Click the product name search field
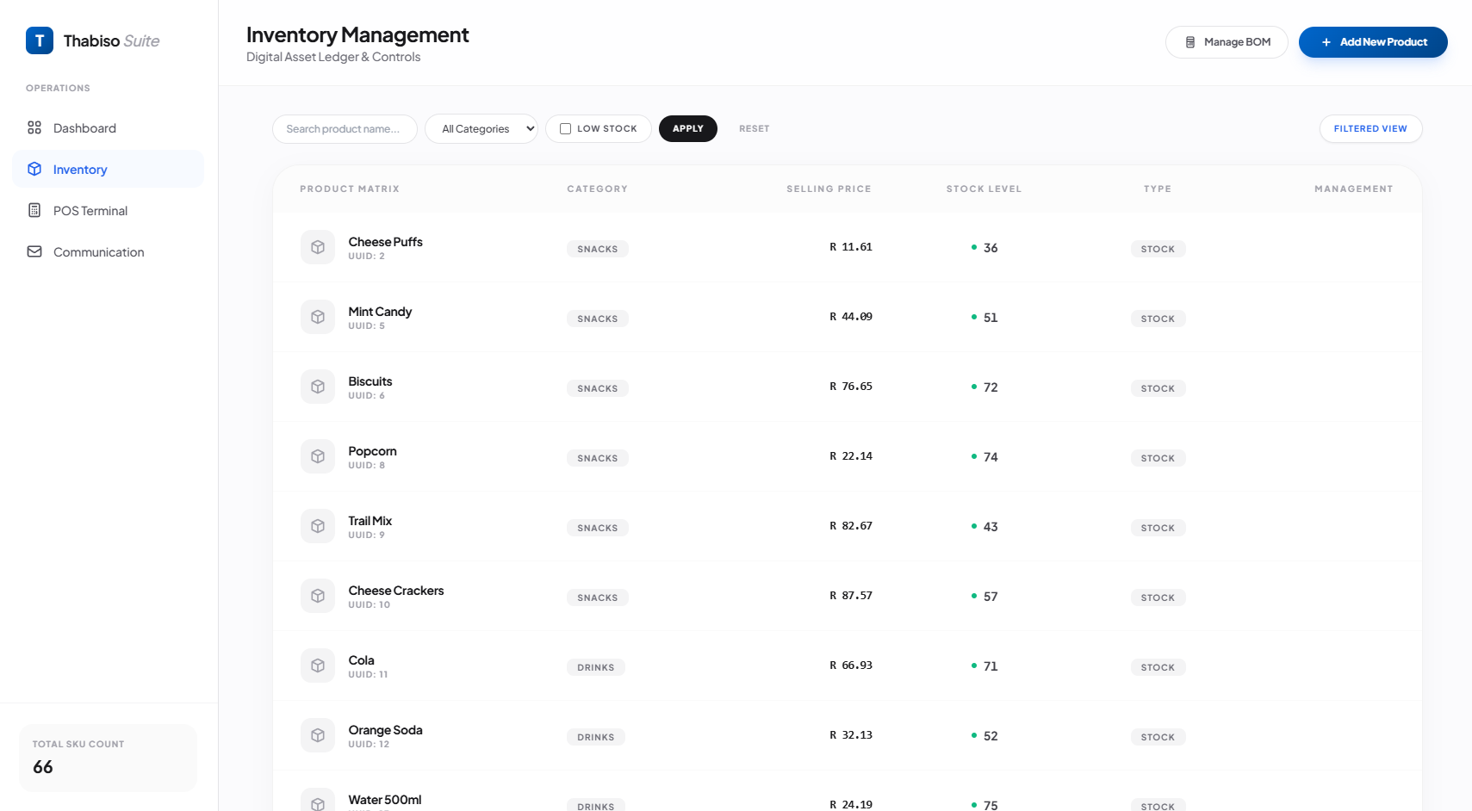 [344, 128]
